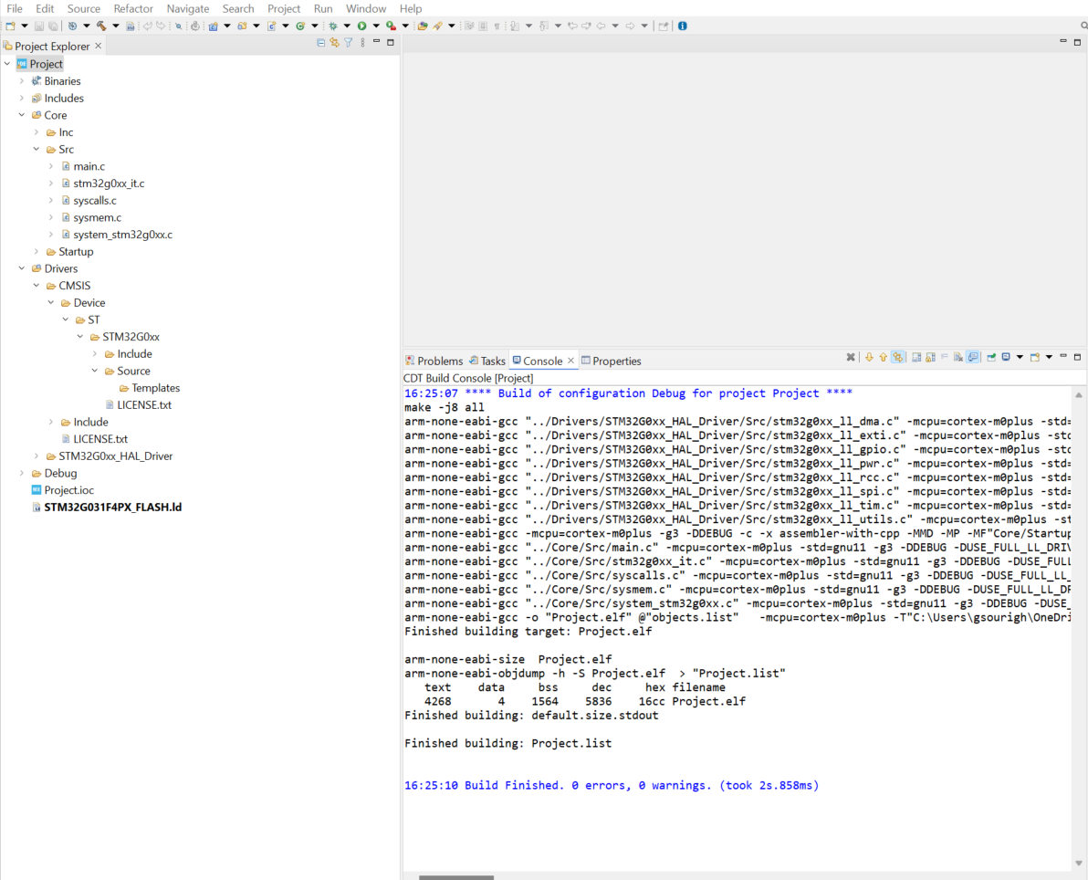Run the project via the green Run icon
Screen dimensions: 1088x880
361,26
